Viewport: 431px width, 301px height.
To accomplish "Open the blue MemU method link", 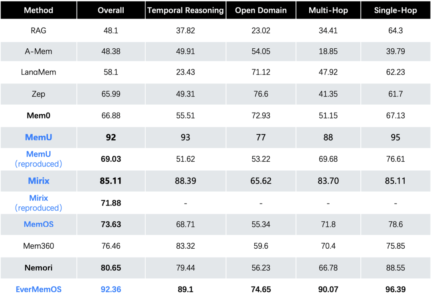I will 38,137.
